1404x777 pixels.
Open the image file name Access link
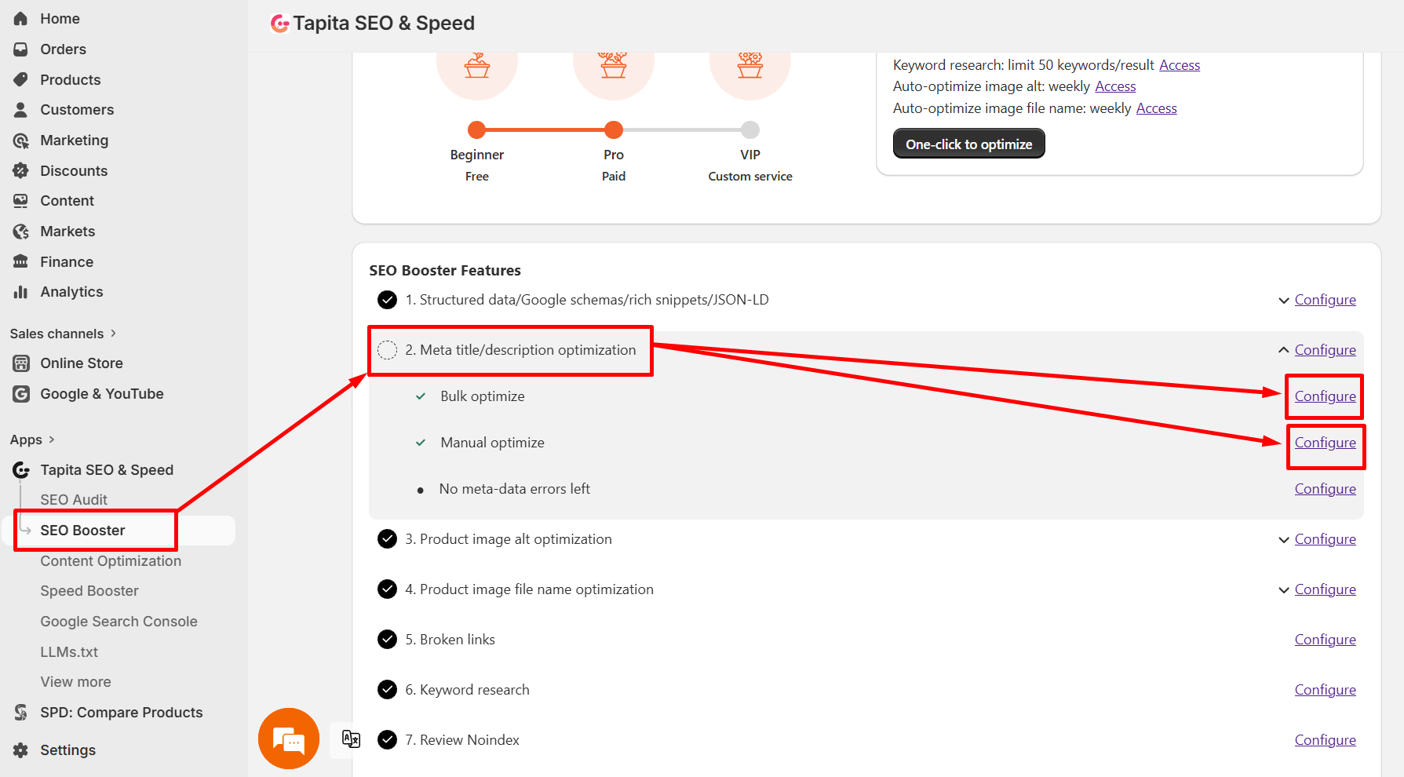(x=1157, y=108)
